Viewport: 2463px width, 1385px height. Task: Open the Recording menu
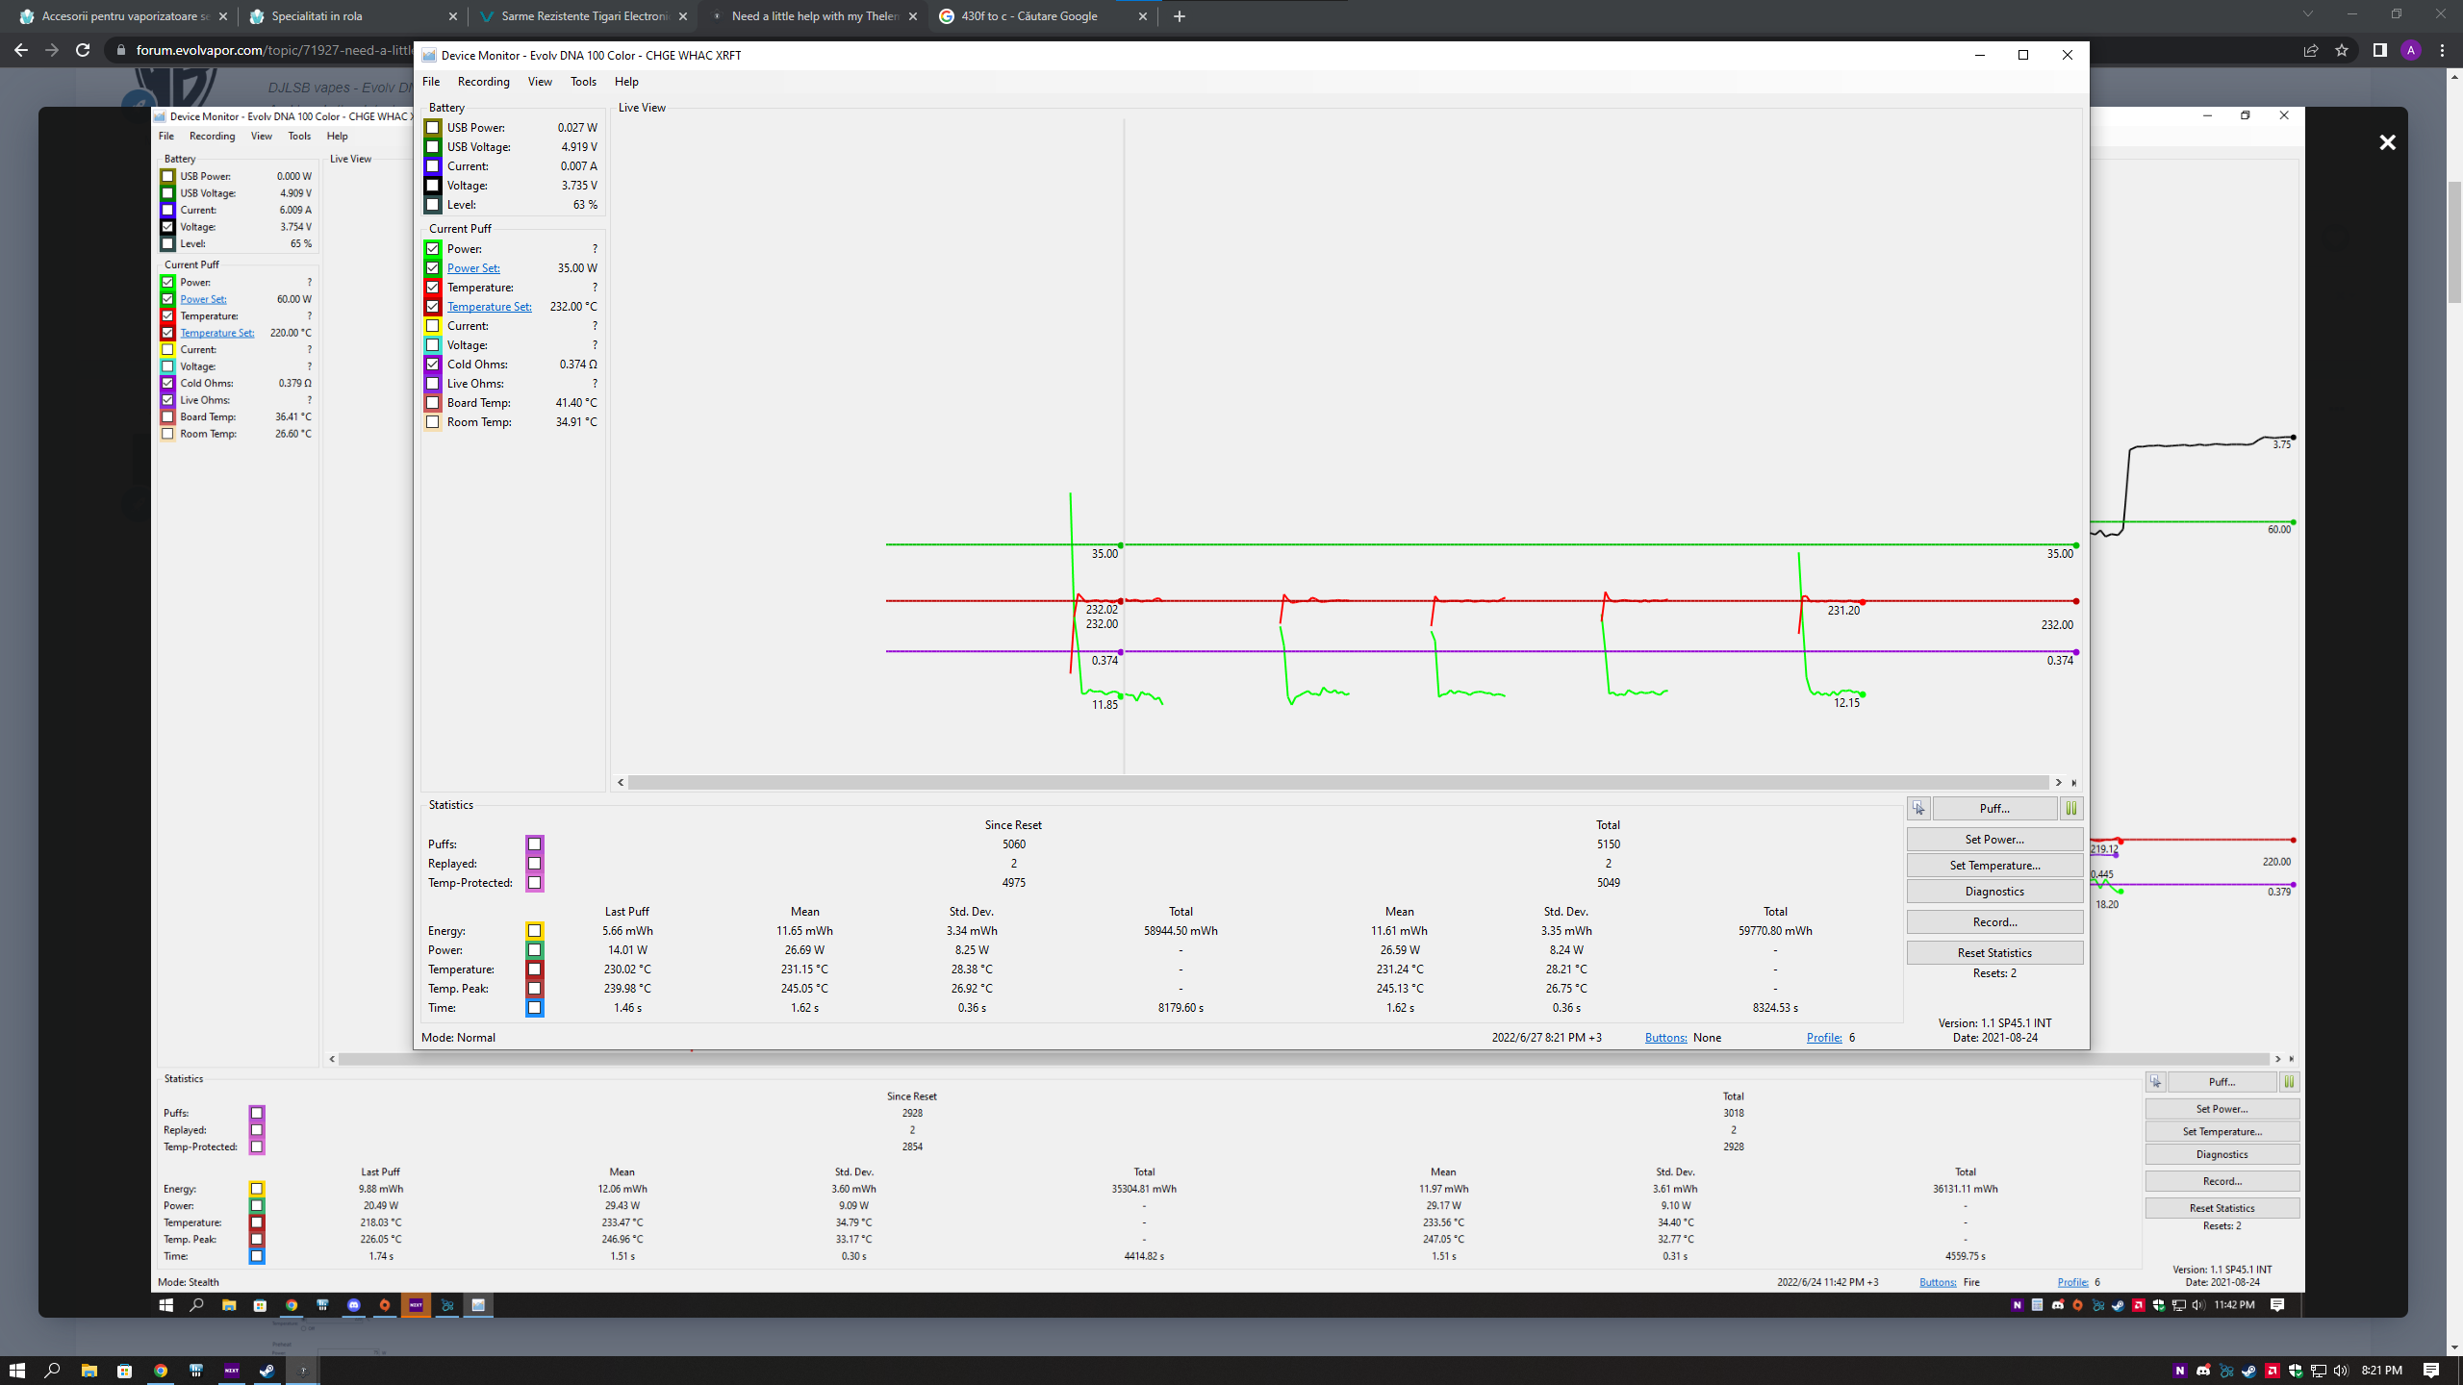(483, 82)
